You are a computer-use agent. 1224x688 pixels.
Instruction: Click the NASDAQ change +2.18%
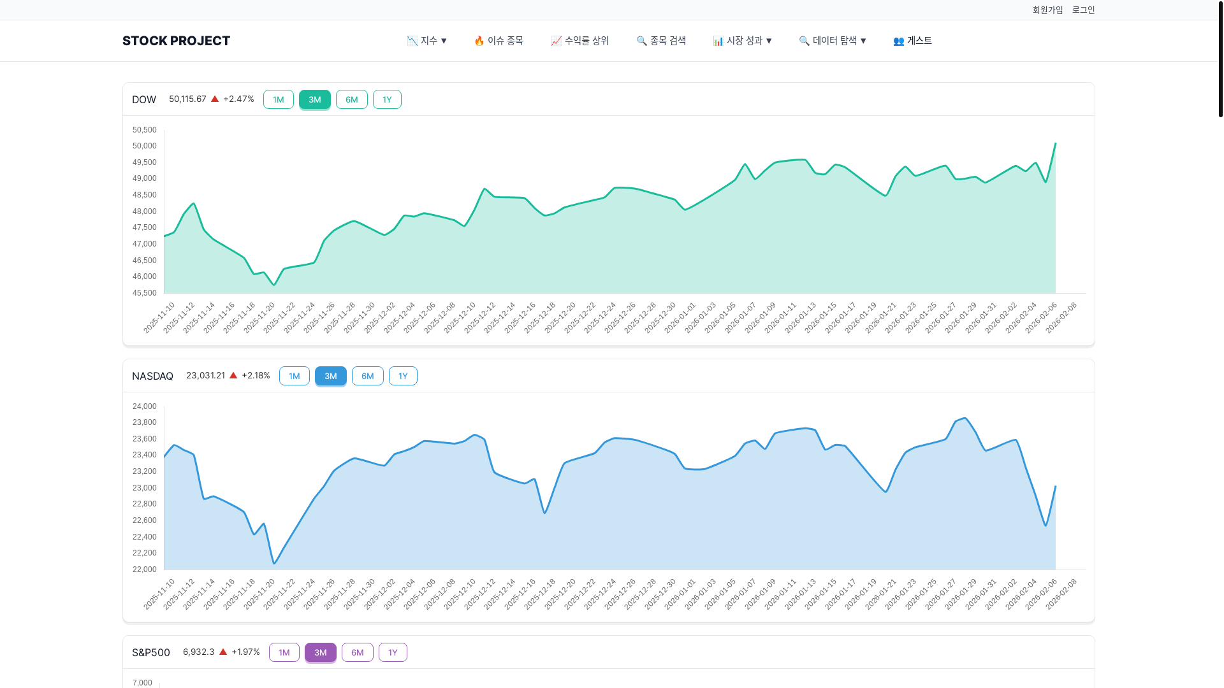tap(256, 375)
